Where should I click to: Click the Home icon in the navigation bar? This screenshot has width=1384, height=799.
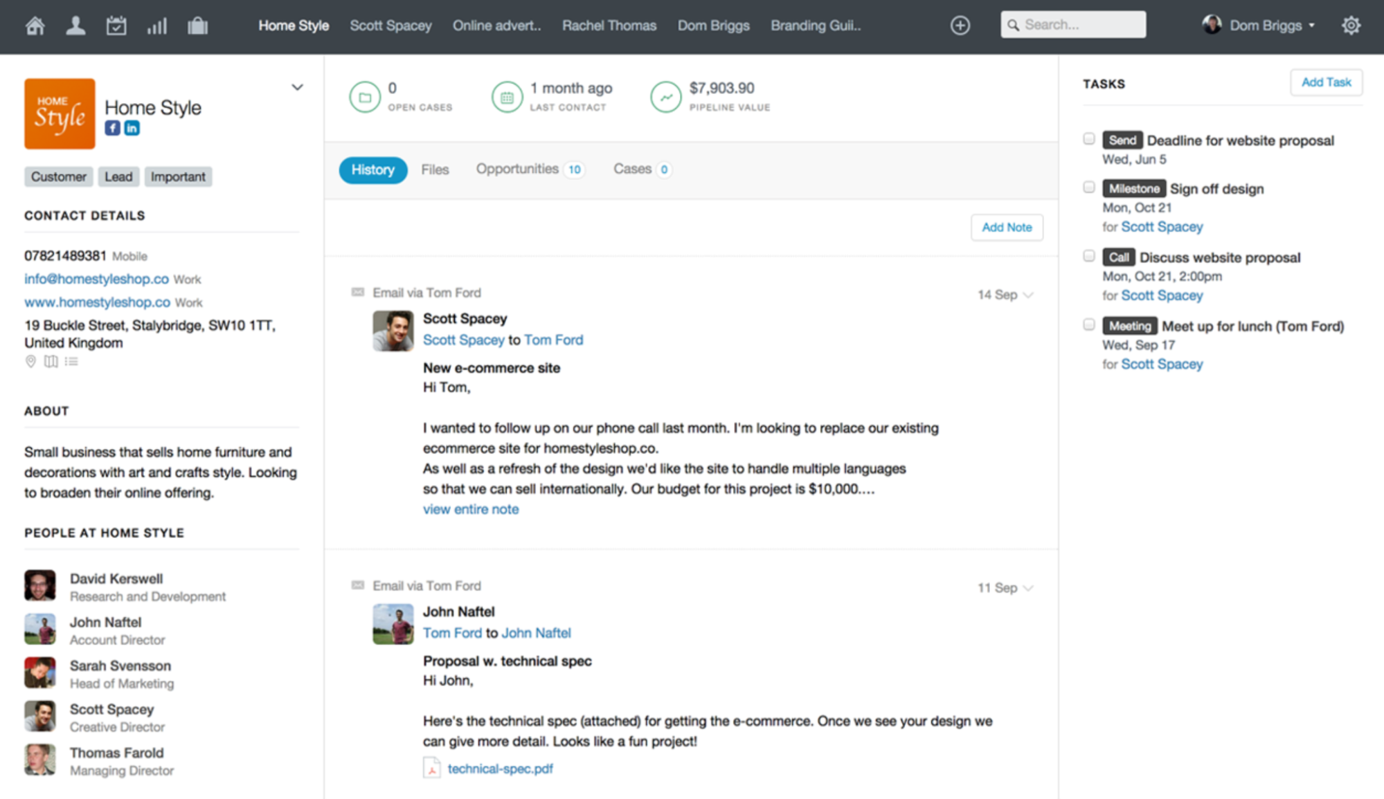[33, 24]
